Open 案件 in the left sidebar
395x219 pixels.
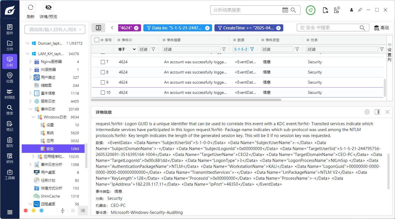[x=10, y=29]
